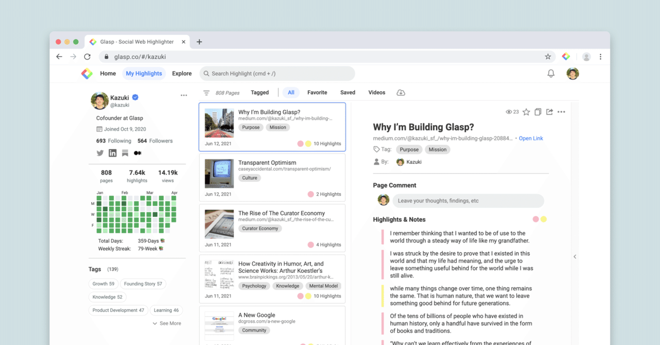Click the pink highlight color dot in Highlights & Notes

(x=536, y=219)
